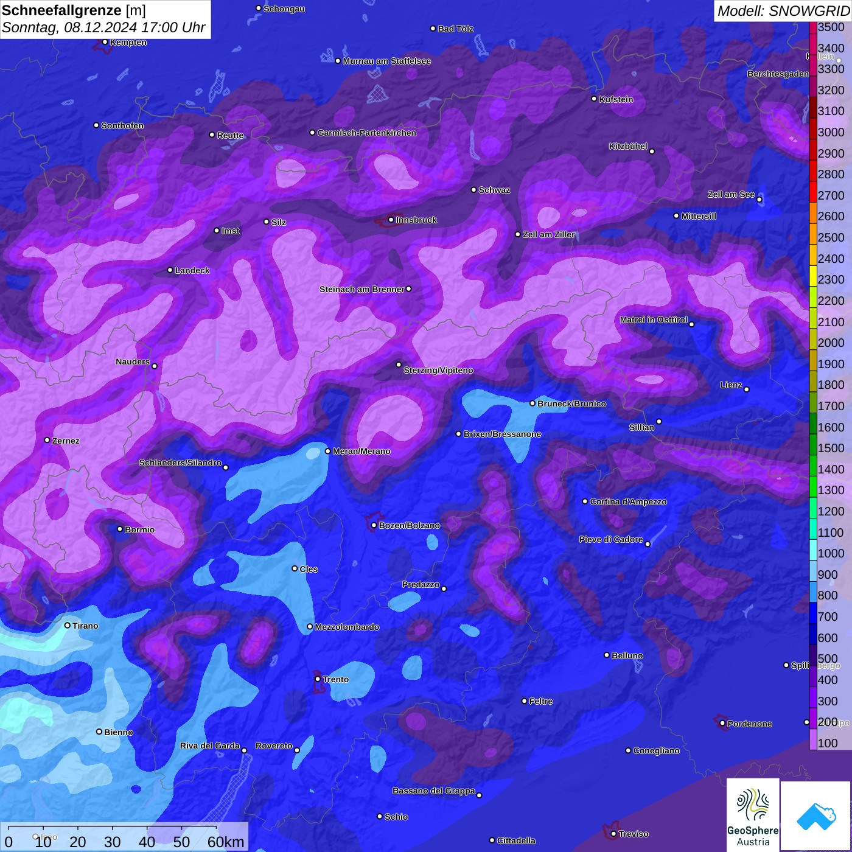Click the 3500 m legend color swatch
The image size is (852, 852).
[x=813, y=27]
